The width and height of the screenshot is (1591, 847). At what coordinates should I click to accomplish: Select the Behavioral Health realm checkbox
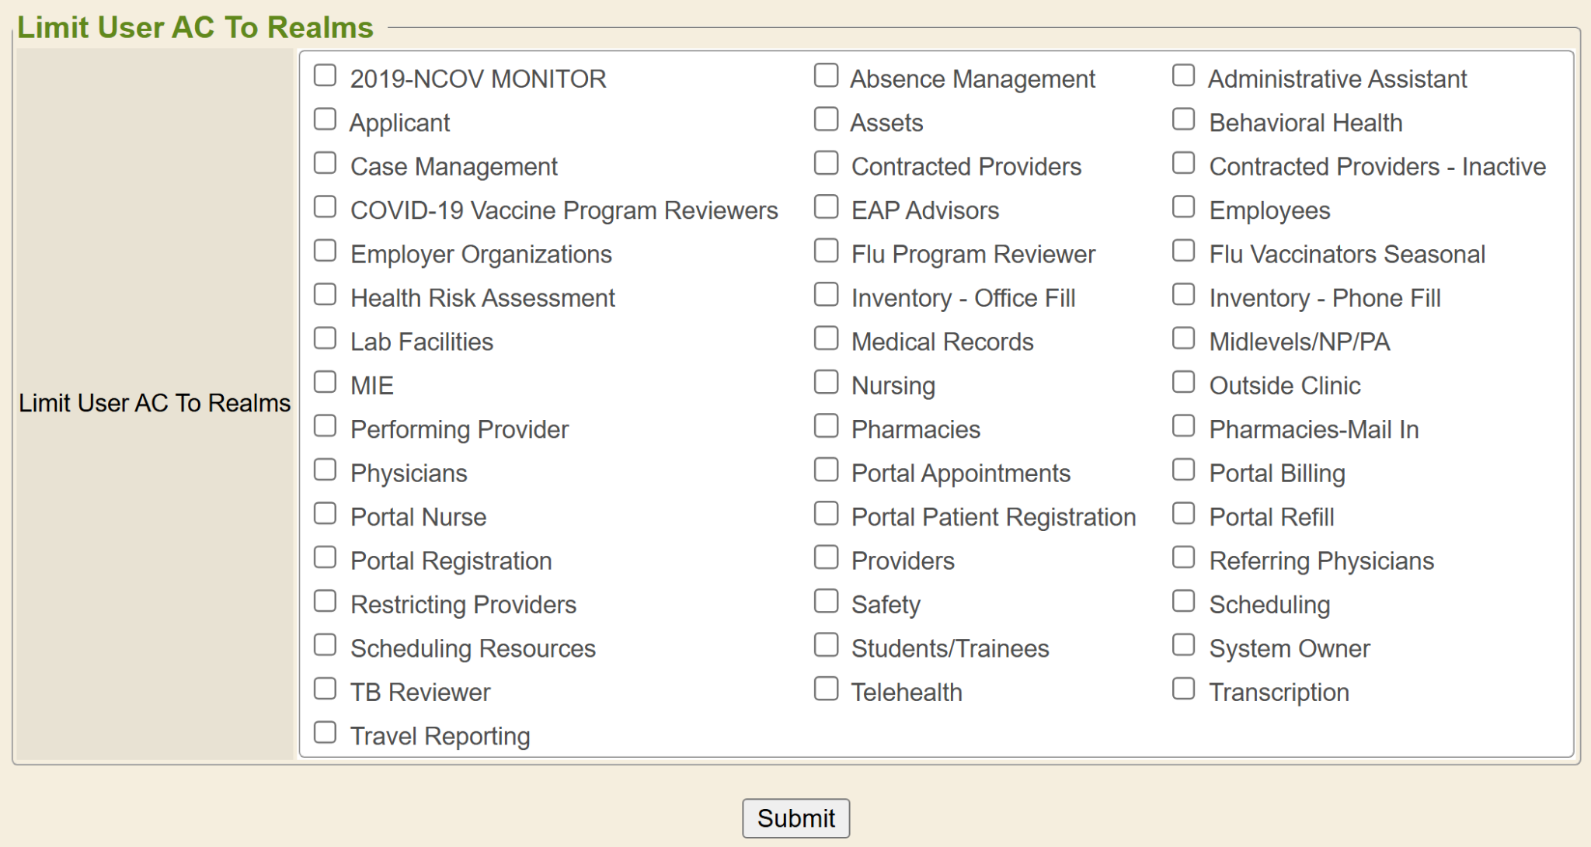(1183, 120)
